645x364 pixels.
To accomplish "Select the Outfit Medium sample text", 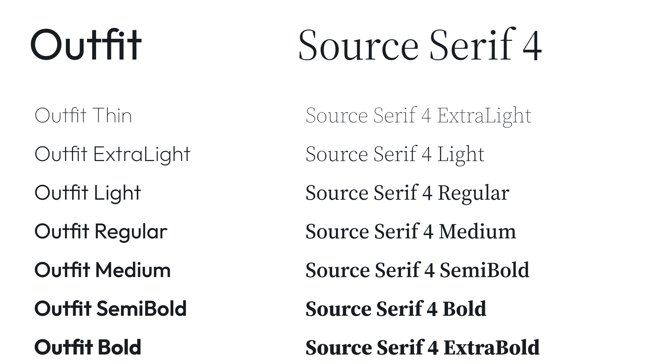I will [103, 270].
